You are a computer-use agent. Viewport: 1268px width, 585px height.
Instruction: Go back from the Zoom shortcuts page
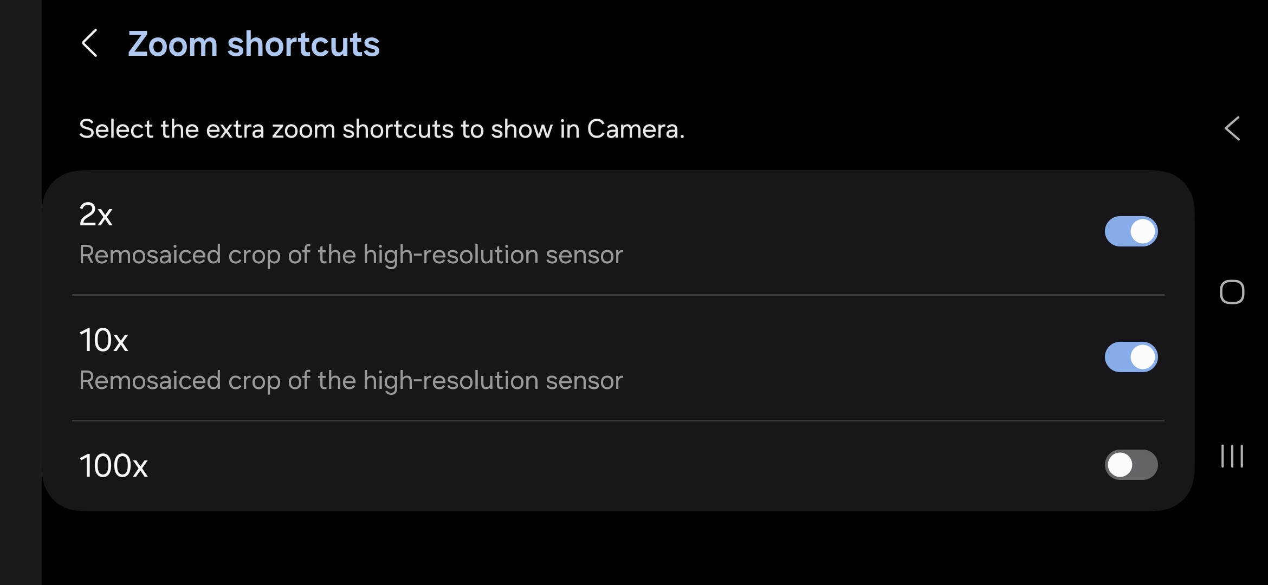(x=90, y=43)
